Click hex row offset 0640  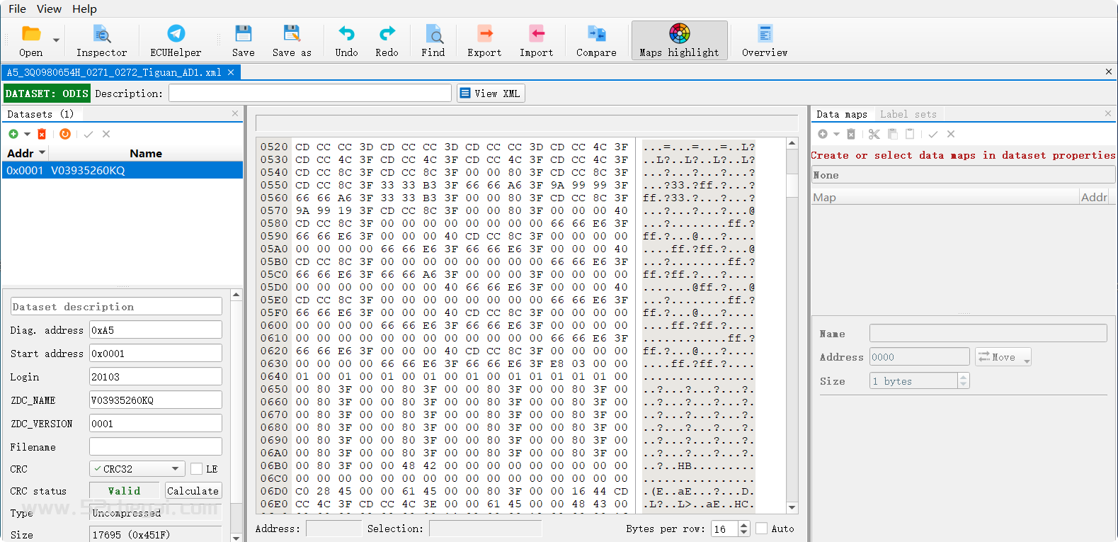[x=274, y=376]
